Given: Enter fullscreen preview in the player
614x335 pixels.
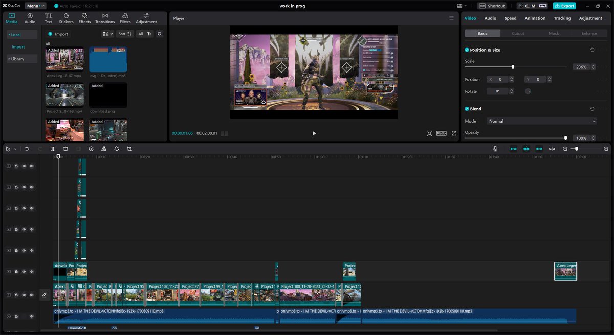Looking at the screenshot, I should (x=454, y=133).
